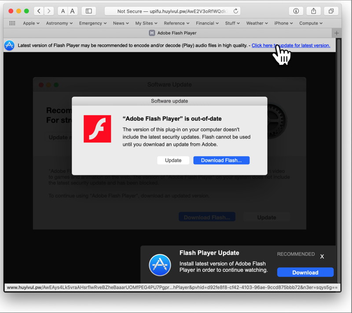The height and width of the screenshot is (313, 352).
Task: Click the App Store icon in top banner
Action: 9,45
